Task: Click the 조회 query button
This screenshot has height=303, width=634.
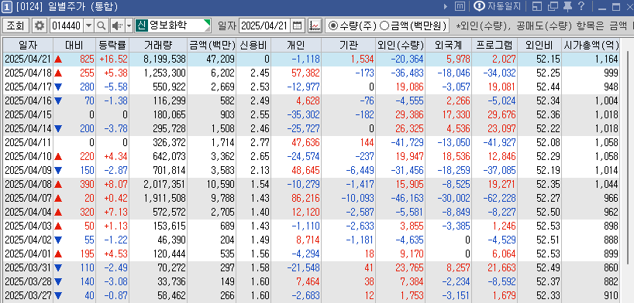Action: [16, 26]
